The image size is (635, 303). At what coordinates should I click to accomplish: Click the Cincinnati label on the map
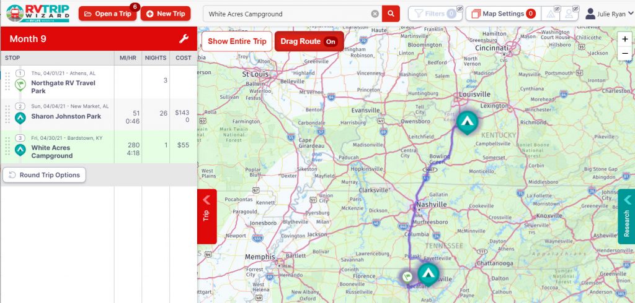tap(492, 48)
